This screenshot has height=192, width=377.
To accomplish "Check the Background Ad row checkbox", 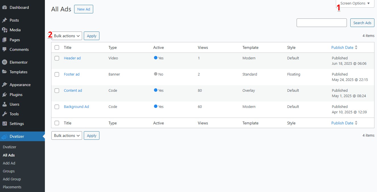I will [x=57, y=107].
